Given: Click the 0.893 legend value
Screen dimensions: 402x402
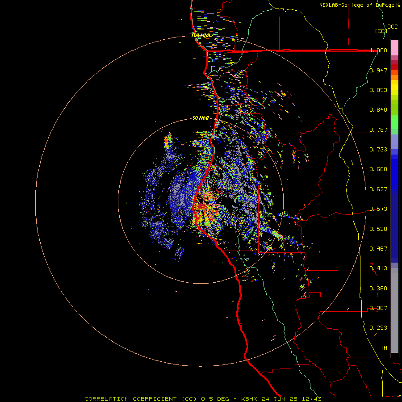Looking at the screenshot, I should click(x=378, y=90).
